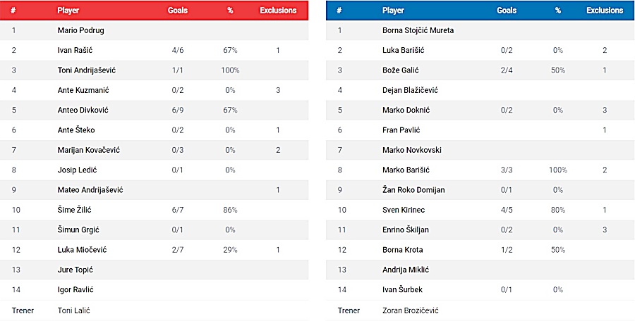Select player Sven Kirinec
This screenshot has height=321, width=635.
click(x=404, y=210)
